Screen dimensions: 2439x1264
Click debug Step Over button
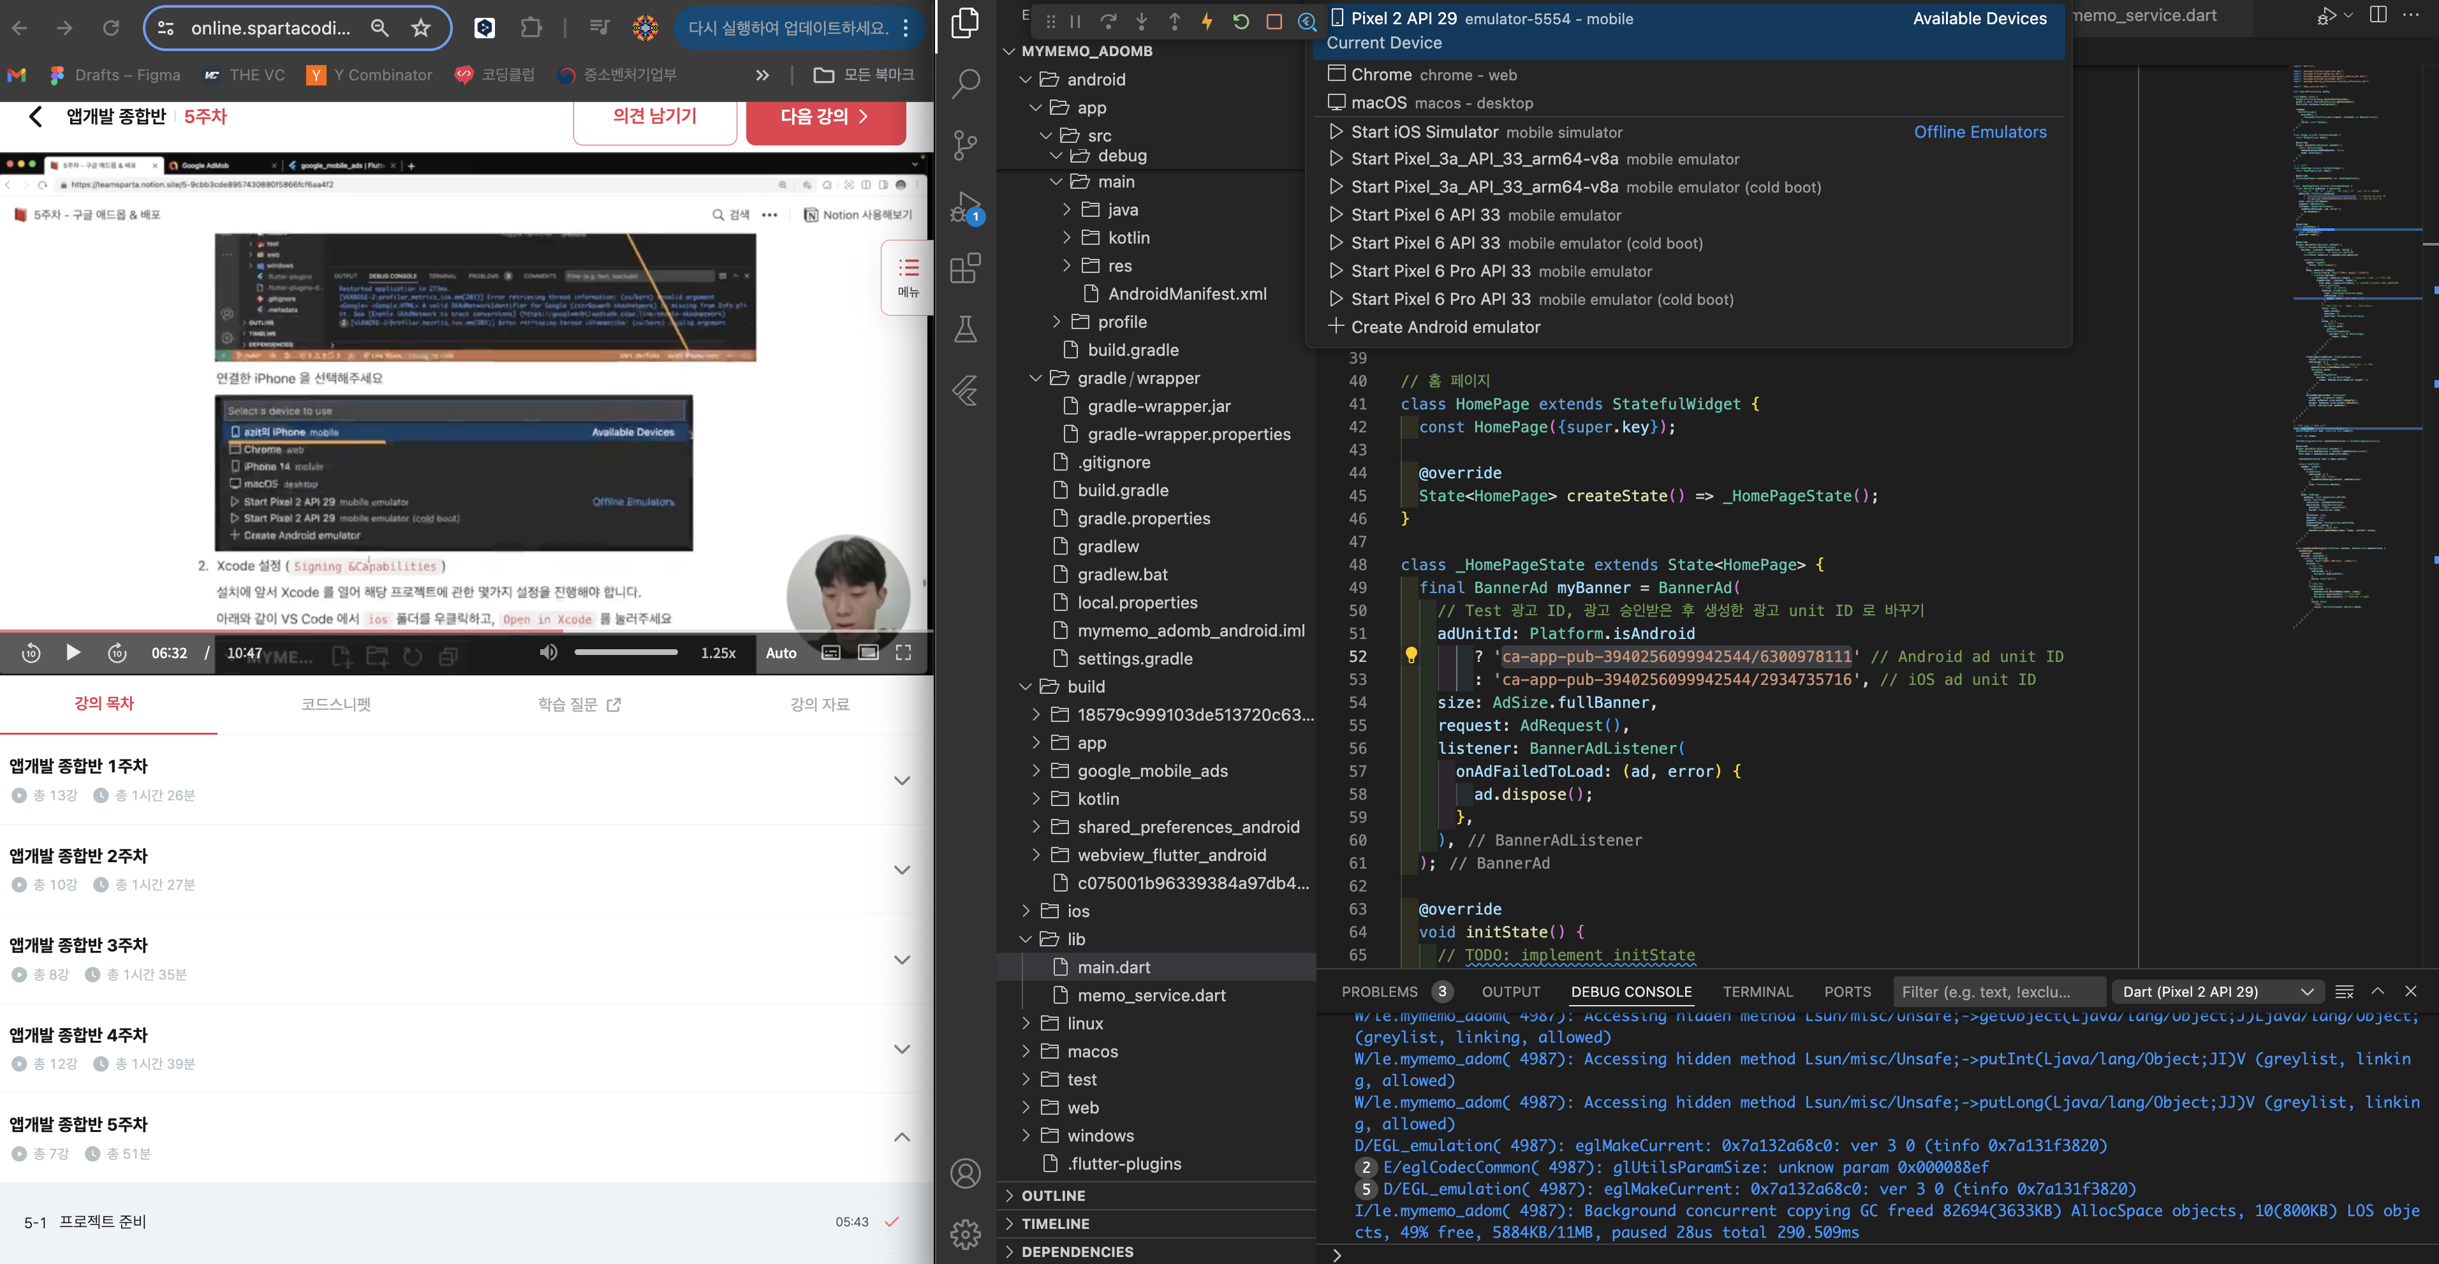1108,21
